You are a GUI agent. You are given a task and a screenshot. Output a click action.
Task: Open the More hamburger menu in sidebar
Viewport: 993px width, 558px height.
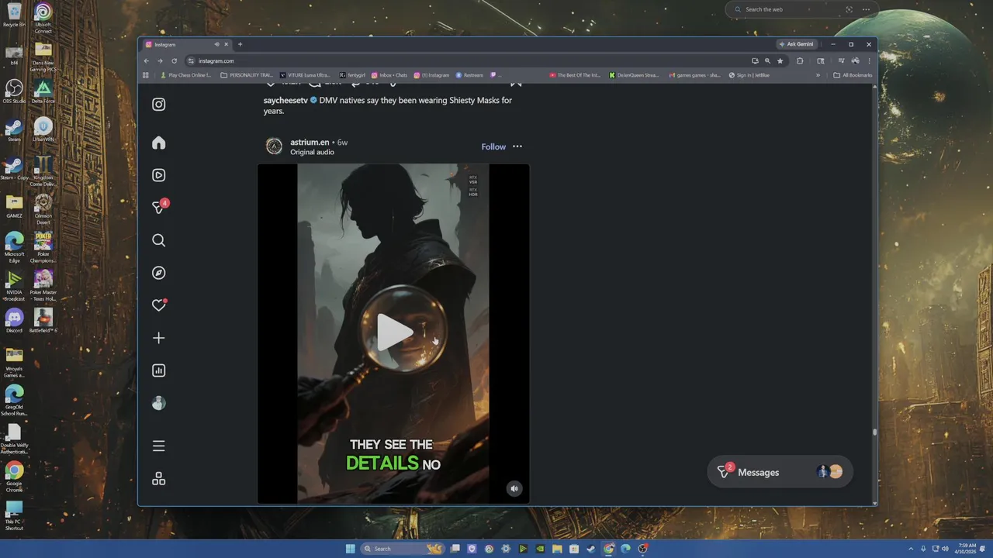tap(158, 446)
